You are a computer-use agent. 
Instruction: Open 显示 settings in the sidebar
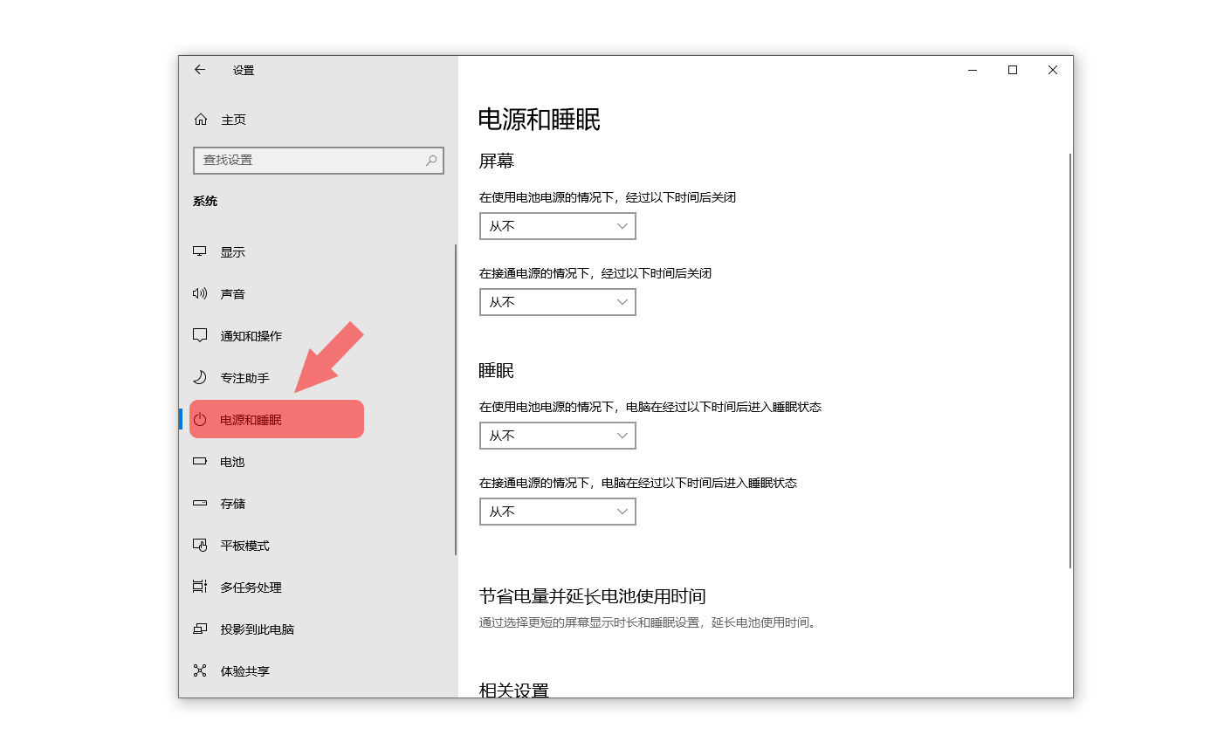(x=234, y=251)
